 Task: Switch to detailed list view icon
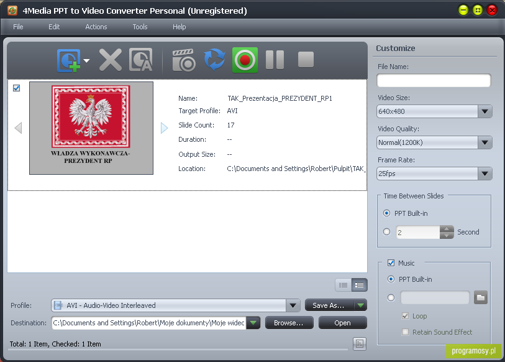tap(360, 285)
